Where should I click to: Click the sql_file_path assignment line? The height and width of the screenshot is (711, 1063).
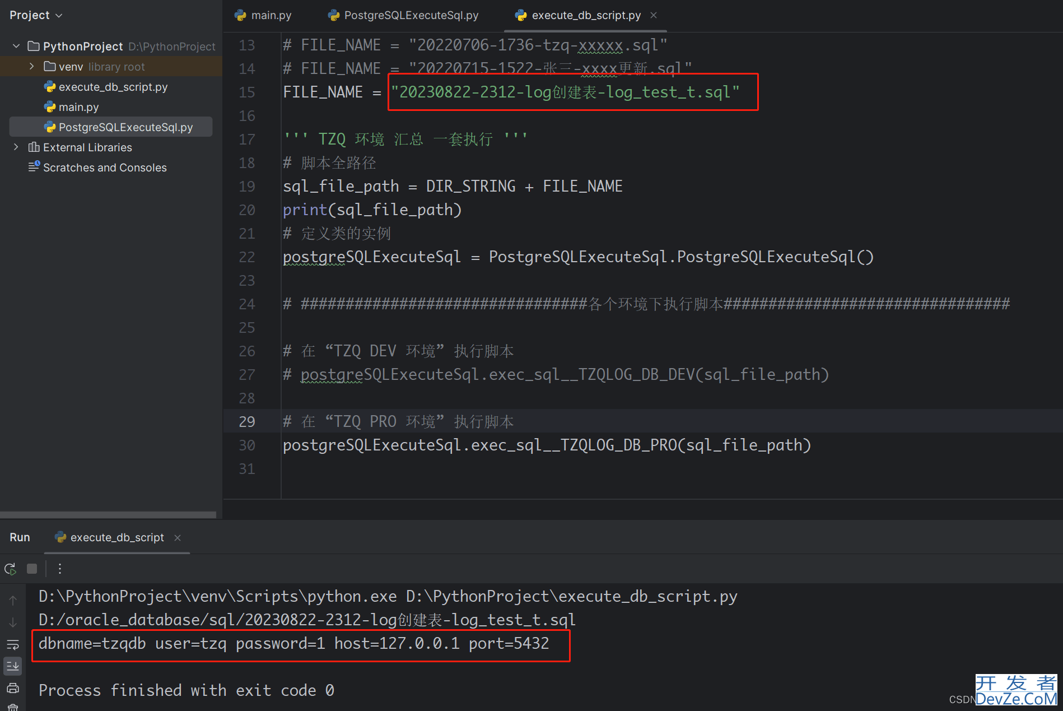click(x=453, y=186)
